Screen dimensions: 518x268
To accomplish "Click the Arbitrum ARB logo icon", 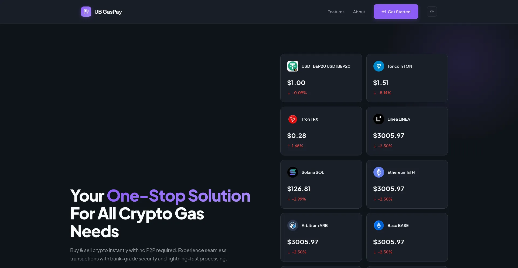I will pos(292,225).
